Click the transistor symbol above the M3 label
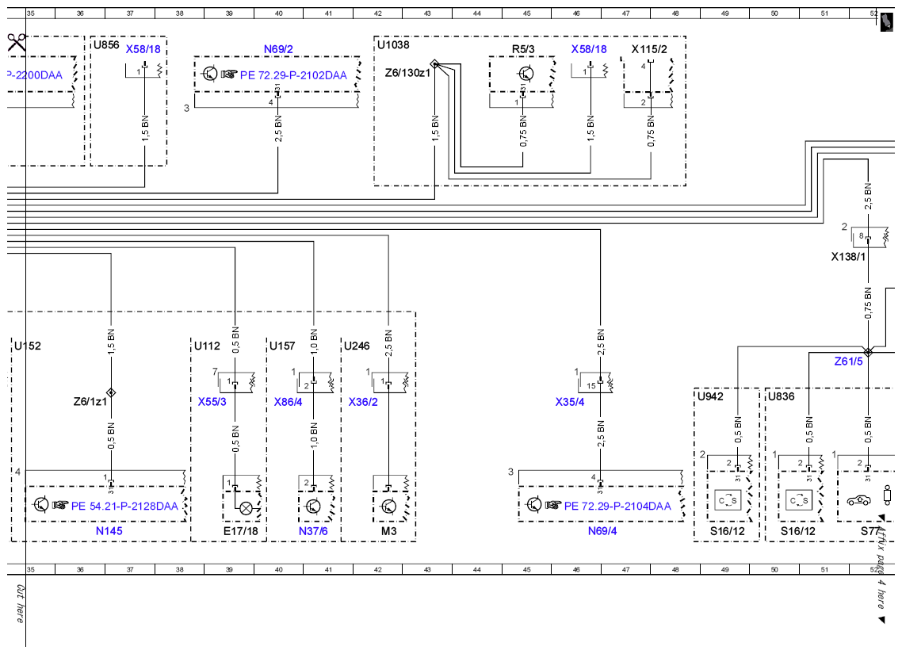Viewport: 902px width, 654px height. [389, 507]
